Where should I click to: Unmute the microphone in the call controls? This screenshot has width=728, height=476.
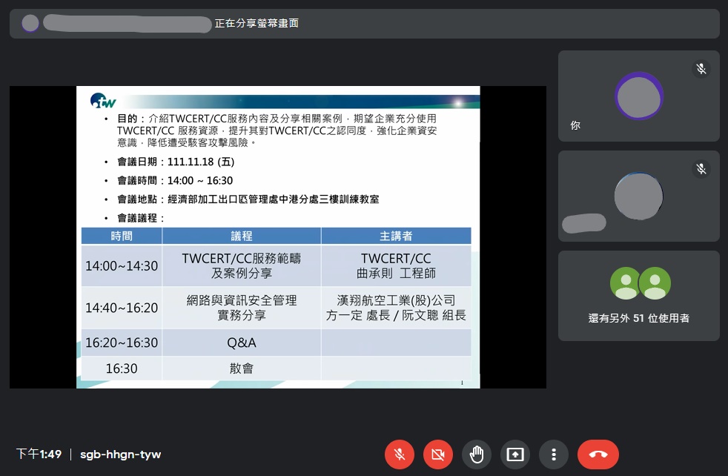point(400,454)
